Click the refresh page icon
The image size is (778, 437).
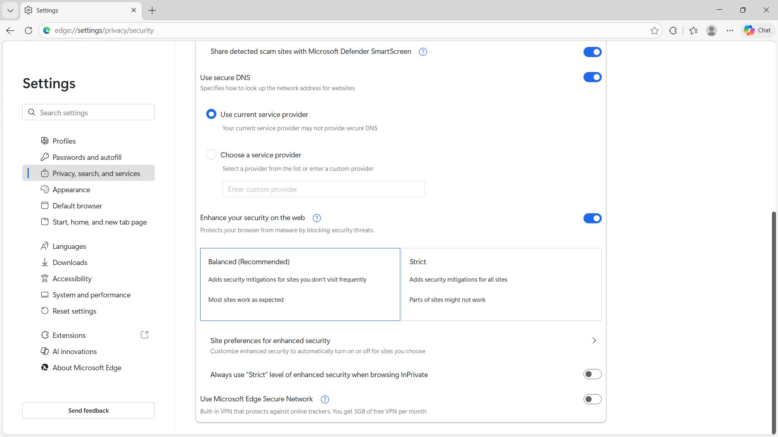(28, 30)
